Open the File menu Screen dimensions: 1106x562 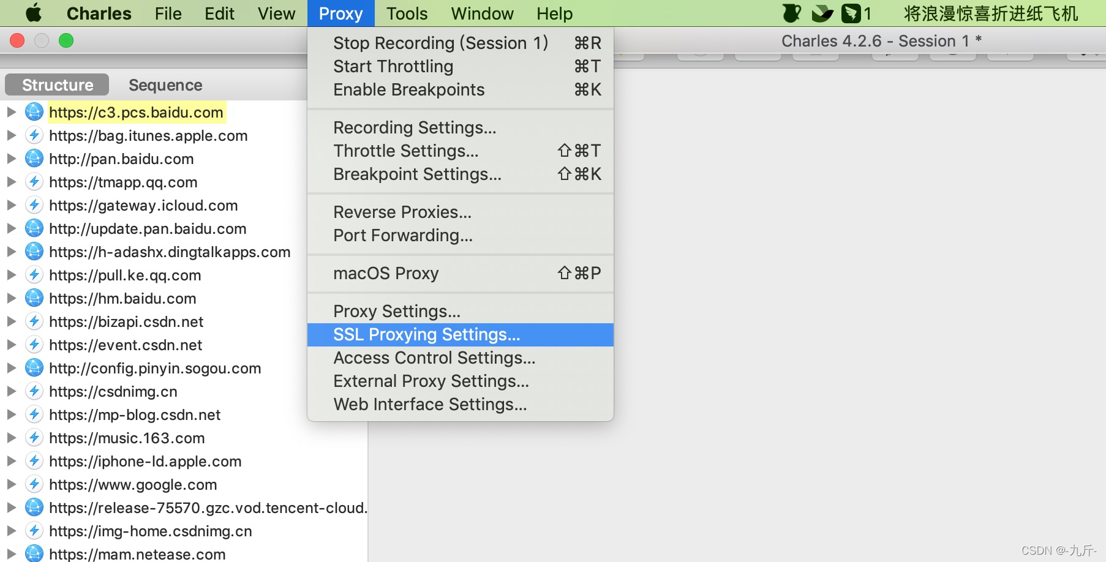pos(168,13)
